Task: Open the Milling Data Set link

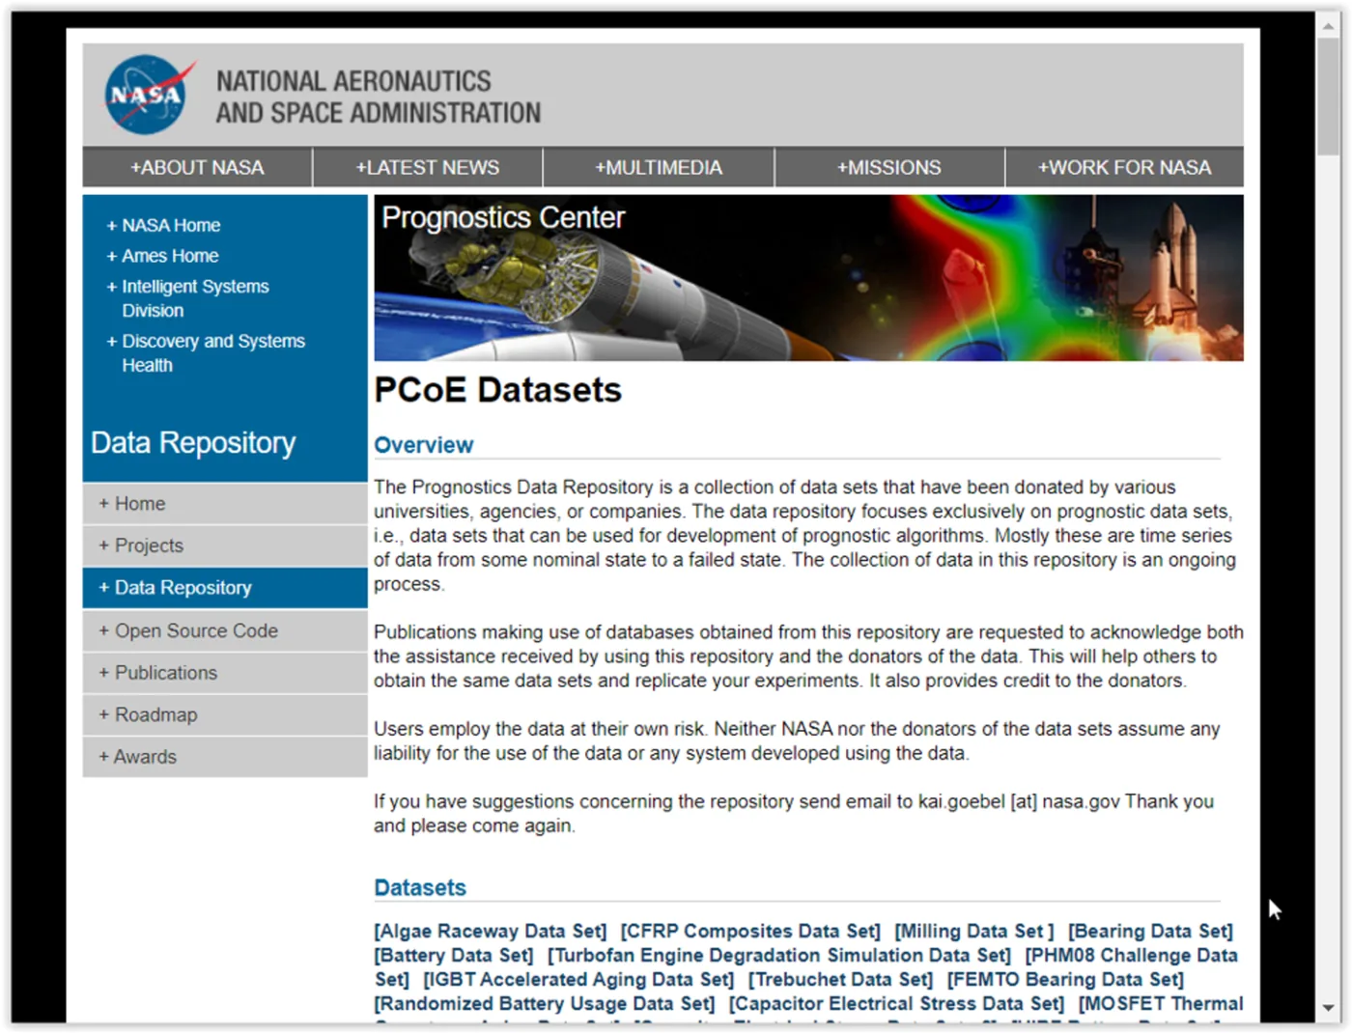Action: click(x=974, y=931)
